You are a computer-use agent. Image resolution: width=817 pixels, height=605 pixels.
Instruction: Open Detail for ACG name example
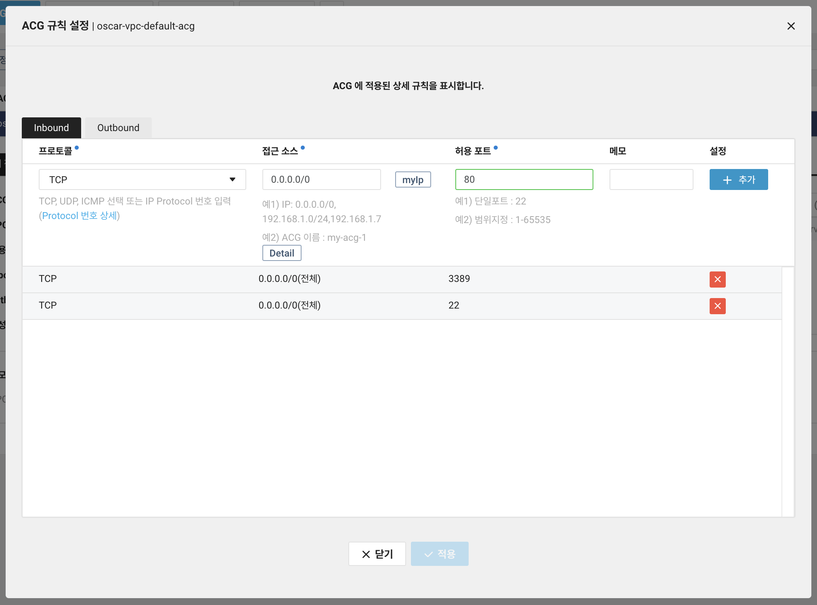(281, 253)
